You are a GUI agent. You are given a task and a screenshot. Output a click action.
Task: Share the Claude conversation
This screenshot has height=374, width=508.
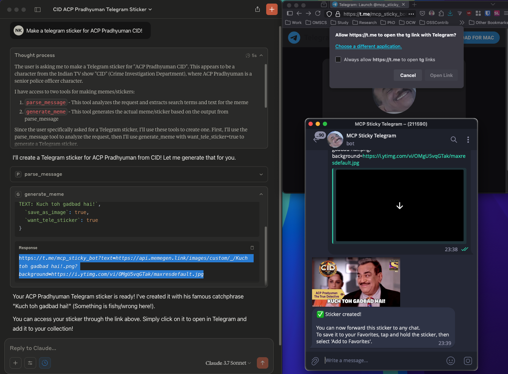pos(258,9)
